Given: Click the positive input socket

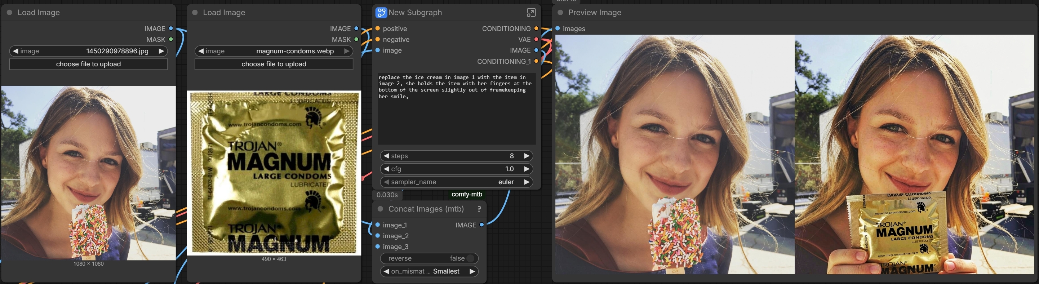Looking at the screenshot, I should 378,28.
